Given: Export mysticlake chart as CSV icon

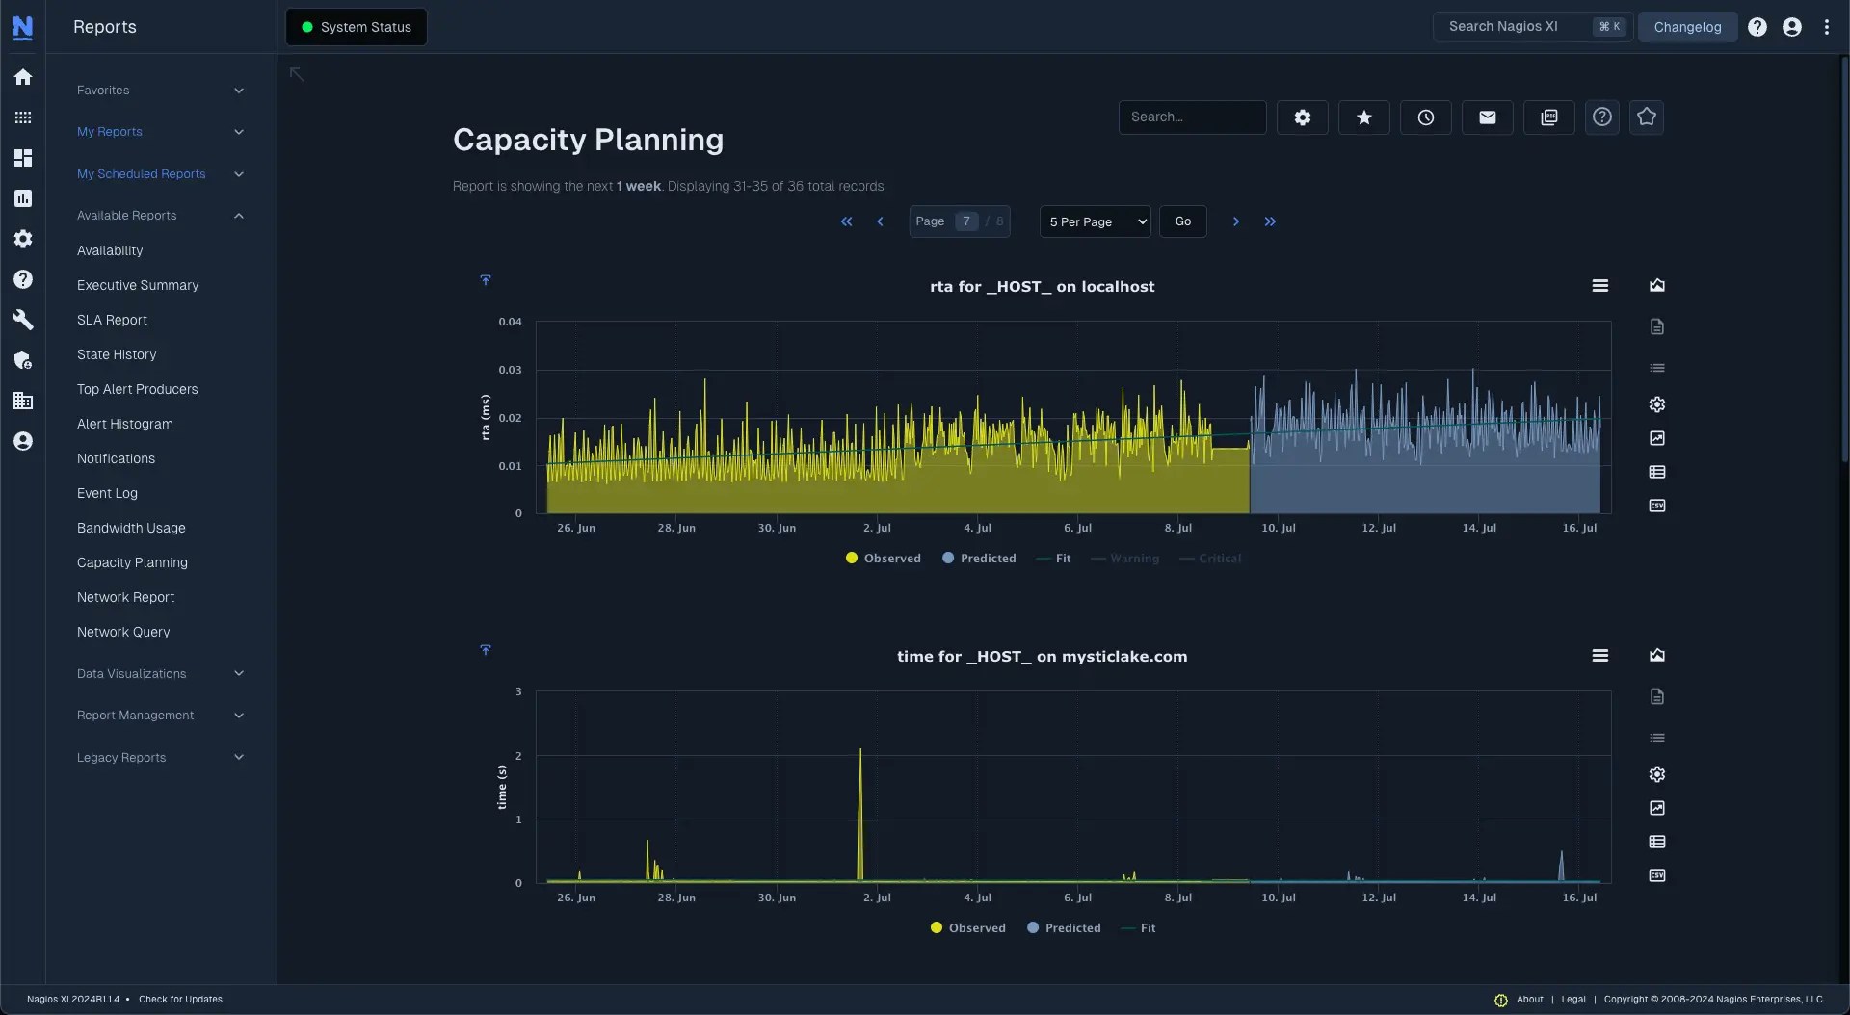Looking at the screenshot, I should [1656, 875].
